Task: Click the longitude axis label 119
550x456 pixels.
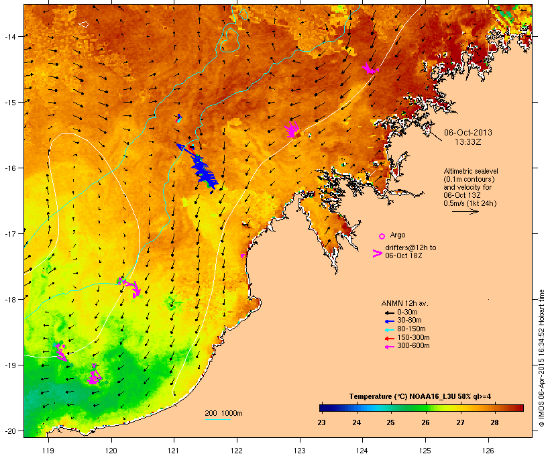Action: 48,451
